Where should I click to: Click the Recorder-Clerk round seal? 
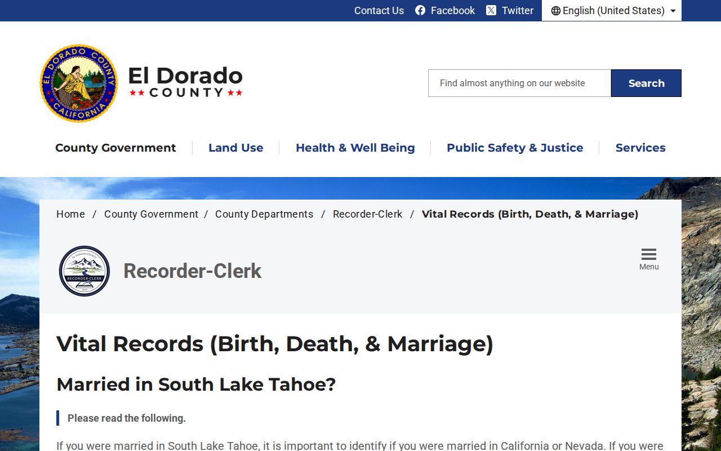click(84, 271)
